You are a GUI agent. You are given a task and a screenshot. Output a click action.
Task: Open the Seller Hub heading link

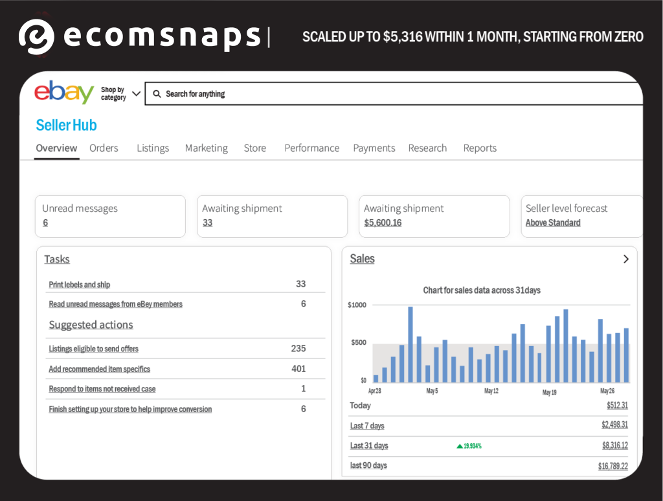(x=67, y=125)
